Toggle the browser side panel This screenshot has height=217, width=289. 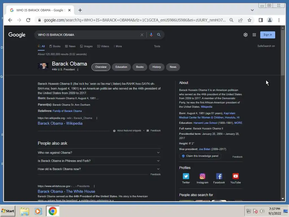260,20
